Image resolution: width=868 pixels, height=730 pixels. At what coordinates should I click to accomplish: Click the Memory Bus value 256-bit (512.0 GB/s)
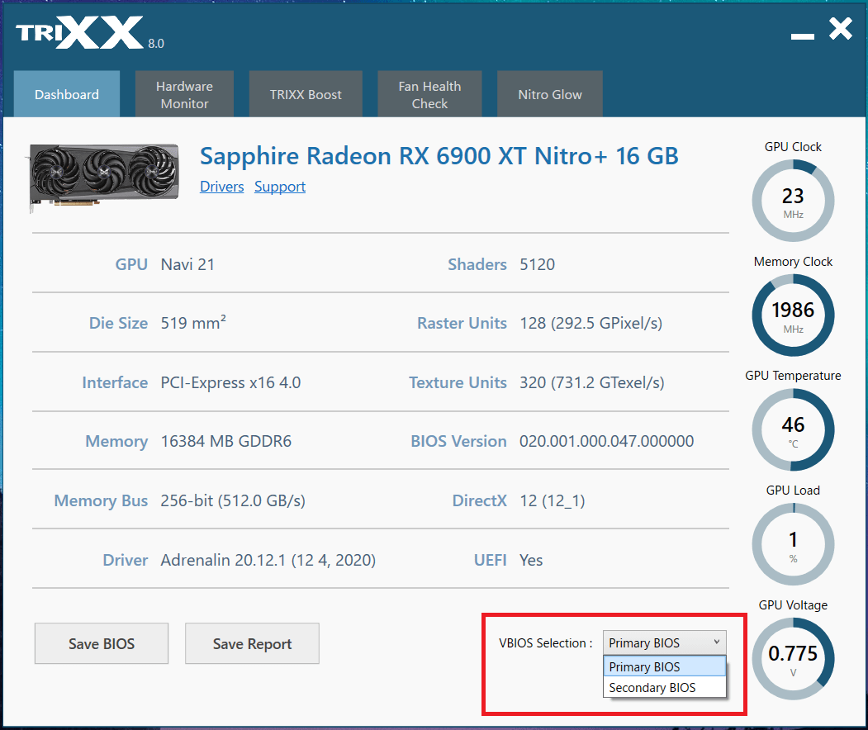tap(233, 501)
